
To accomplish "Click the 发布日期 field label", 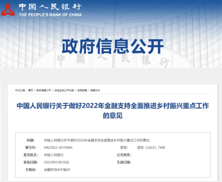I will coord(31,162).
